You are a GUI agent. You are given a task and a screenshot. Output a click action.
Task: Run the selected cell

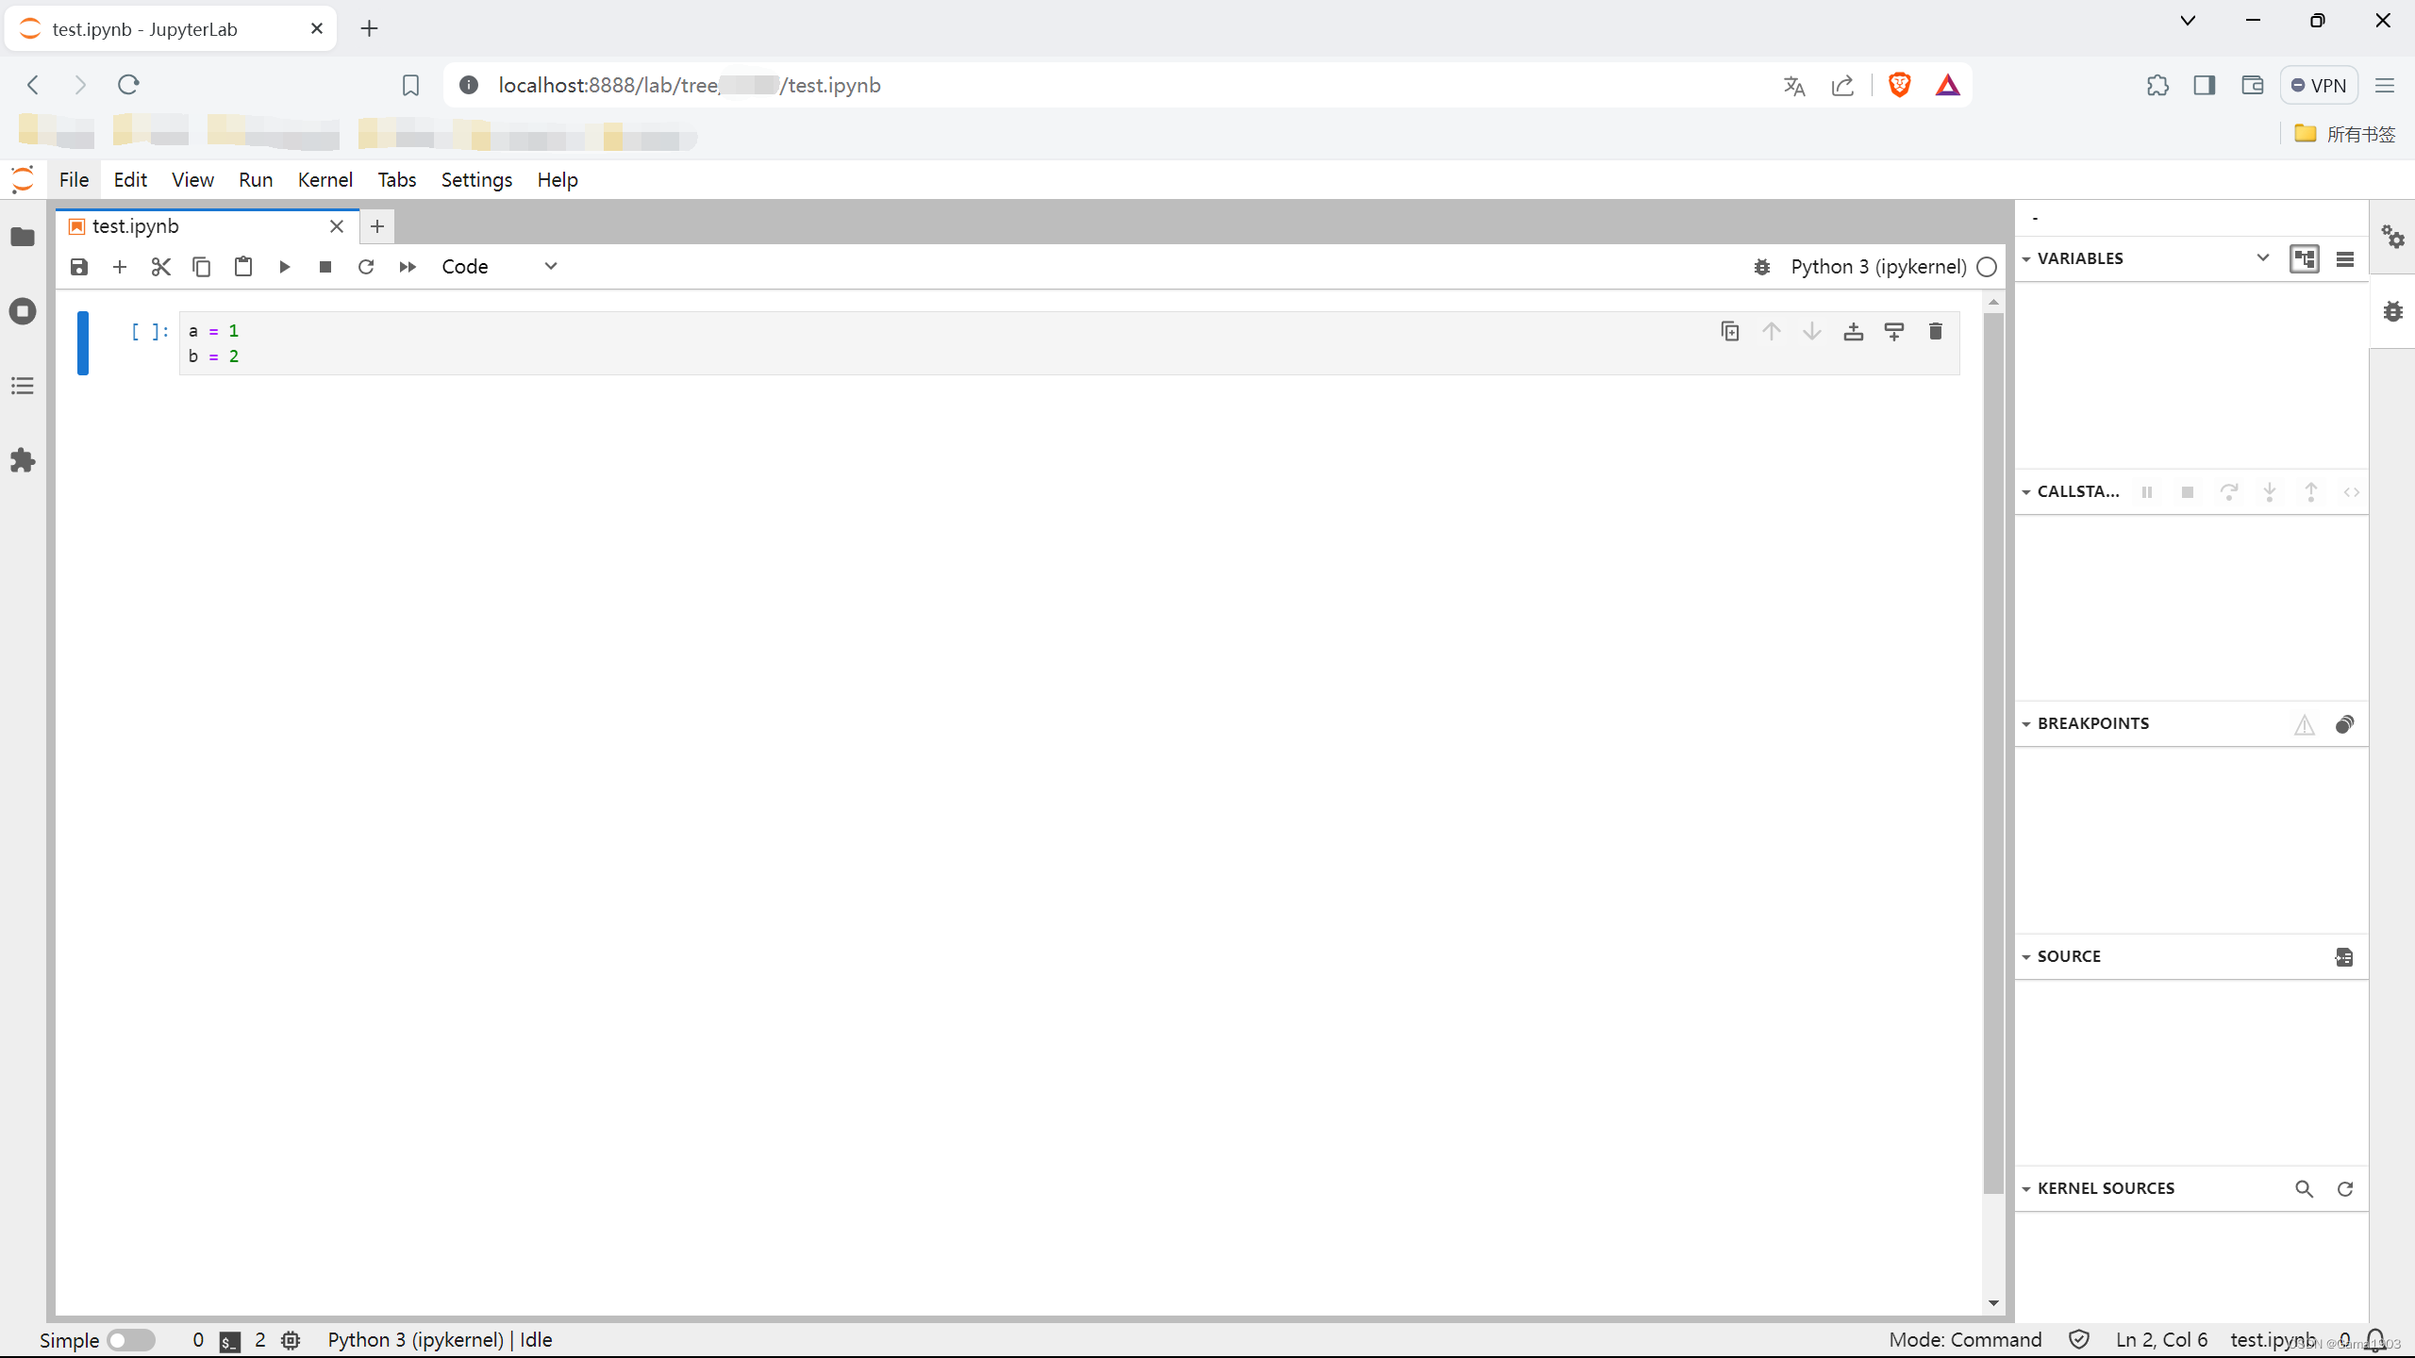coord(284,267)
